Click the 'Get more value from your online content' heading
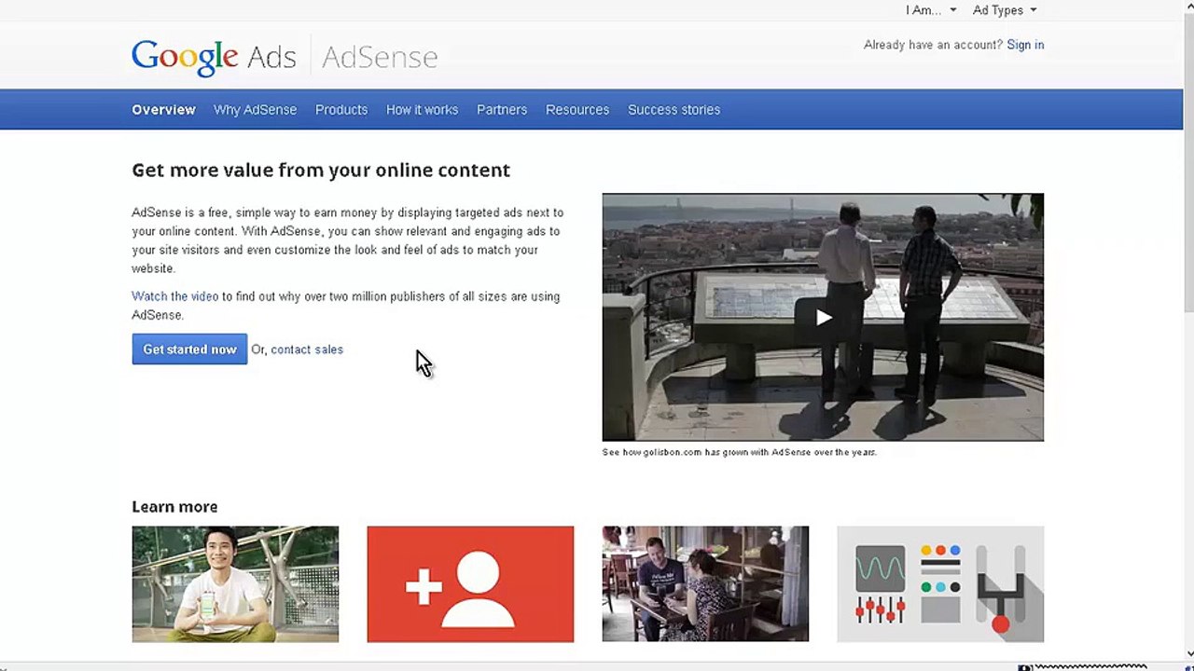Screen dimensions: 1194x671 tap(321, 171)
